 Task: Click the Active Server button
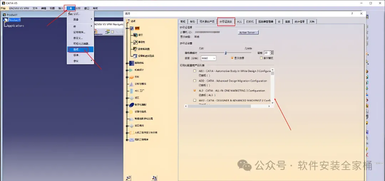click(x=248, y=32)
